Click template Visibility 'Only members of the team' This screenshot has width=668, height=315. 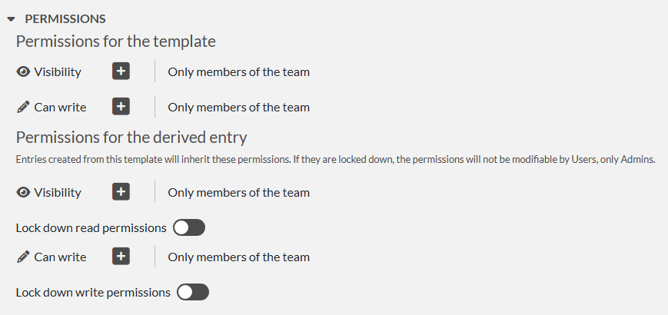click(x=238, y=72)
